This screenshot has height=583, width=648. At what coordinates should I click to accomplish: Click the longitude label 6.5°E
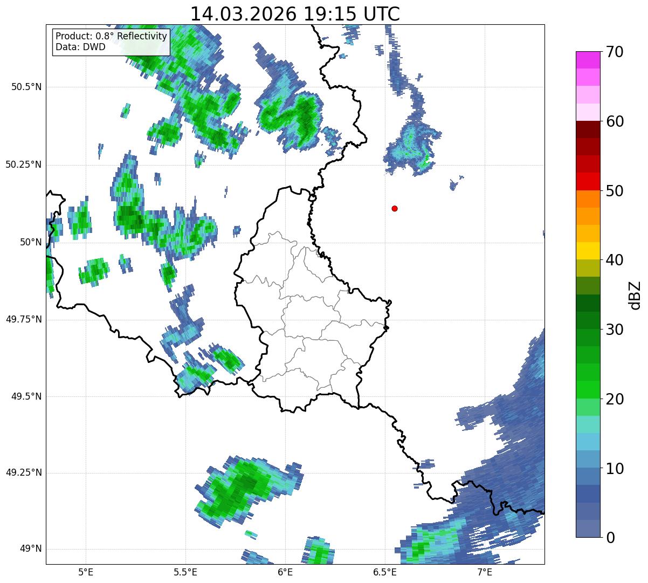click(x=385, y=572)
